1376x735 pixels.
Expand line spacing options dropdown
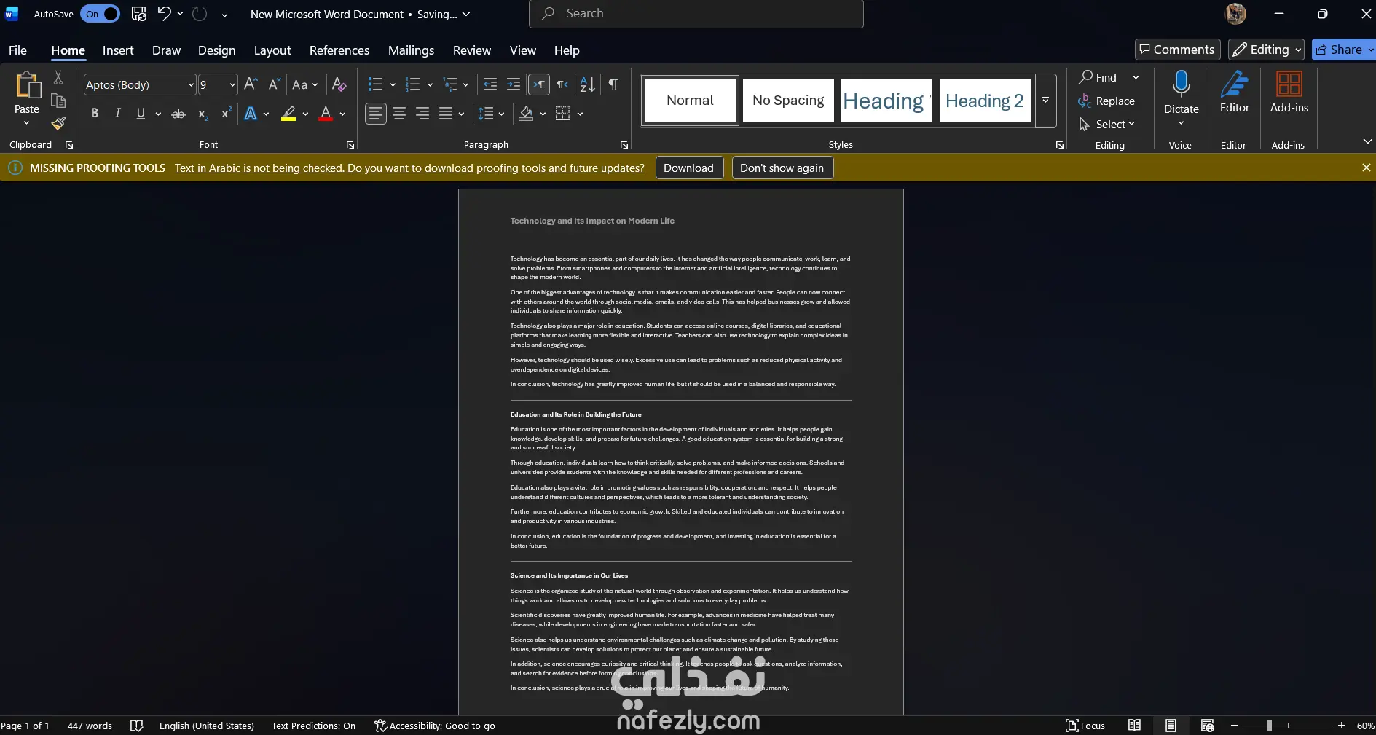tap(501, 114)
